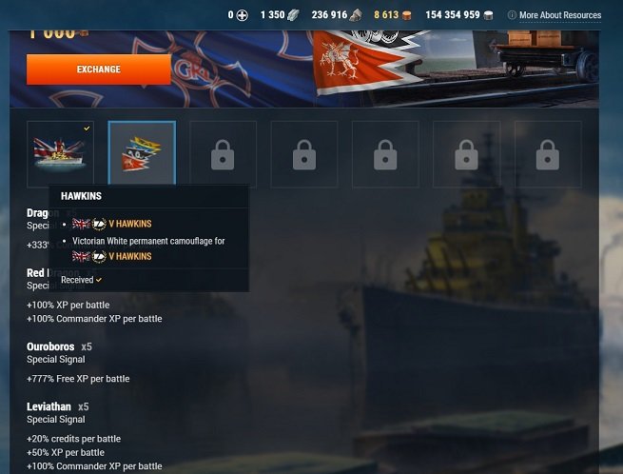The width and height of the screenshot is (623, 474).
Task: Click the coal resource icon next to 236 916
Action: pos(356,15)
